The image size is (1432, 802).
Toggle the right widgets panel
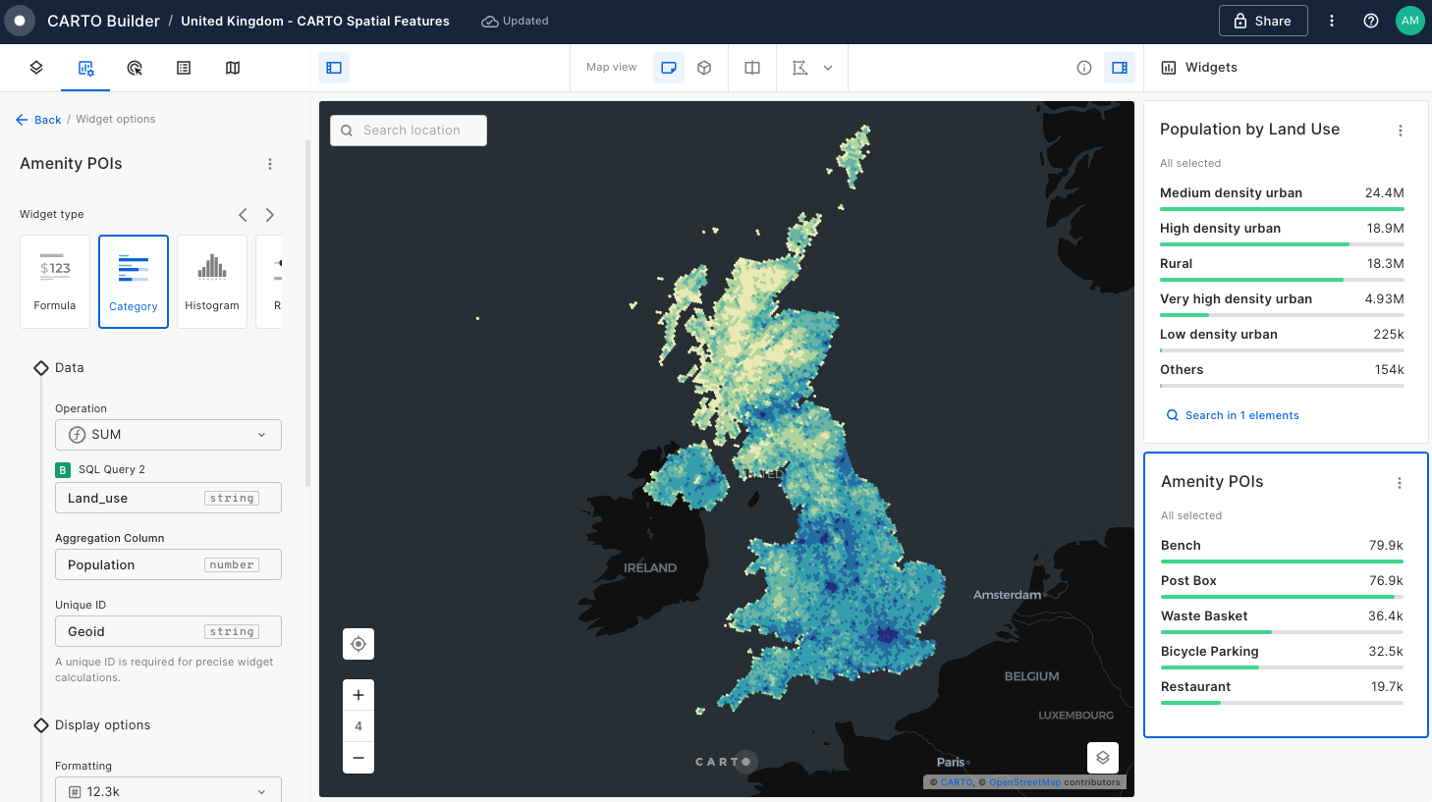pyautogui.click(x=1120, y=68)
